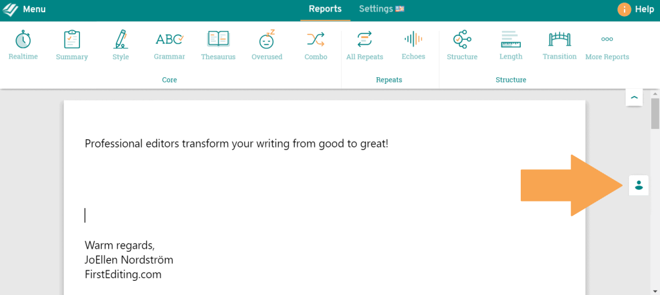
Task: Open the Help button
Action: [636, 10]
